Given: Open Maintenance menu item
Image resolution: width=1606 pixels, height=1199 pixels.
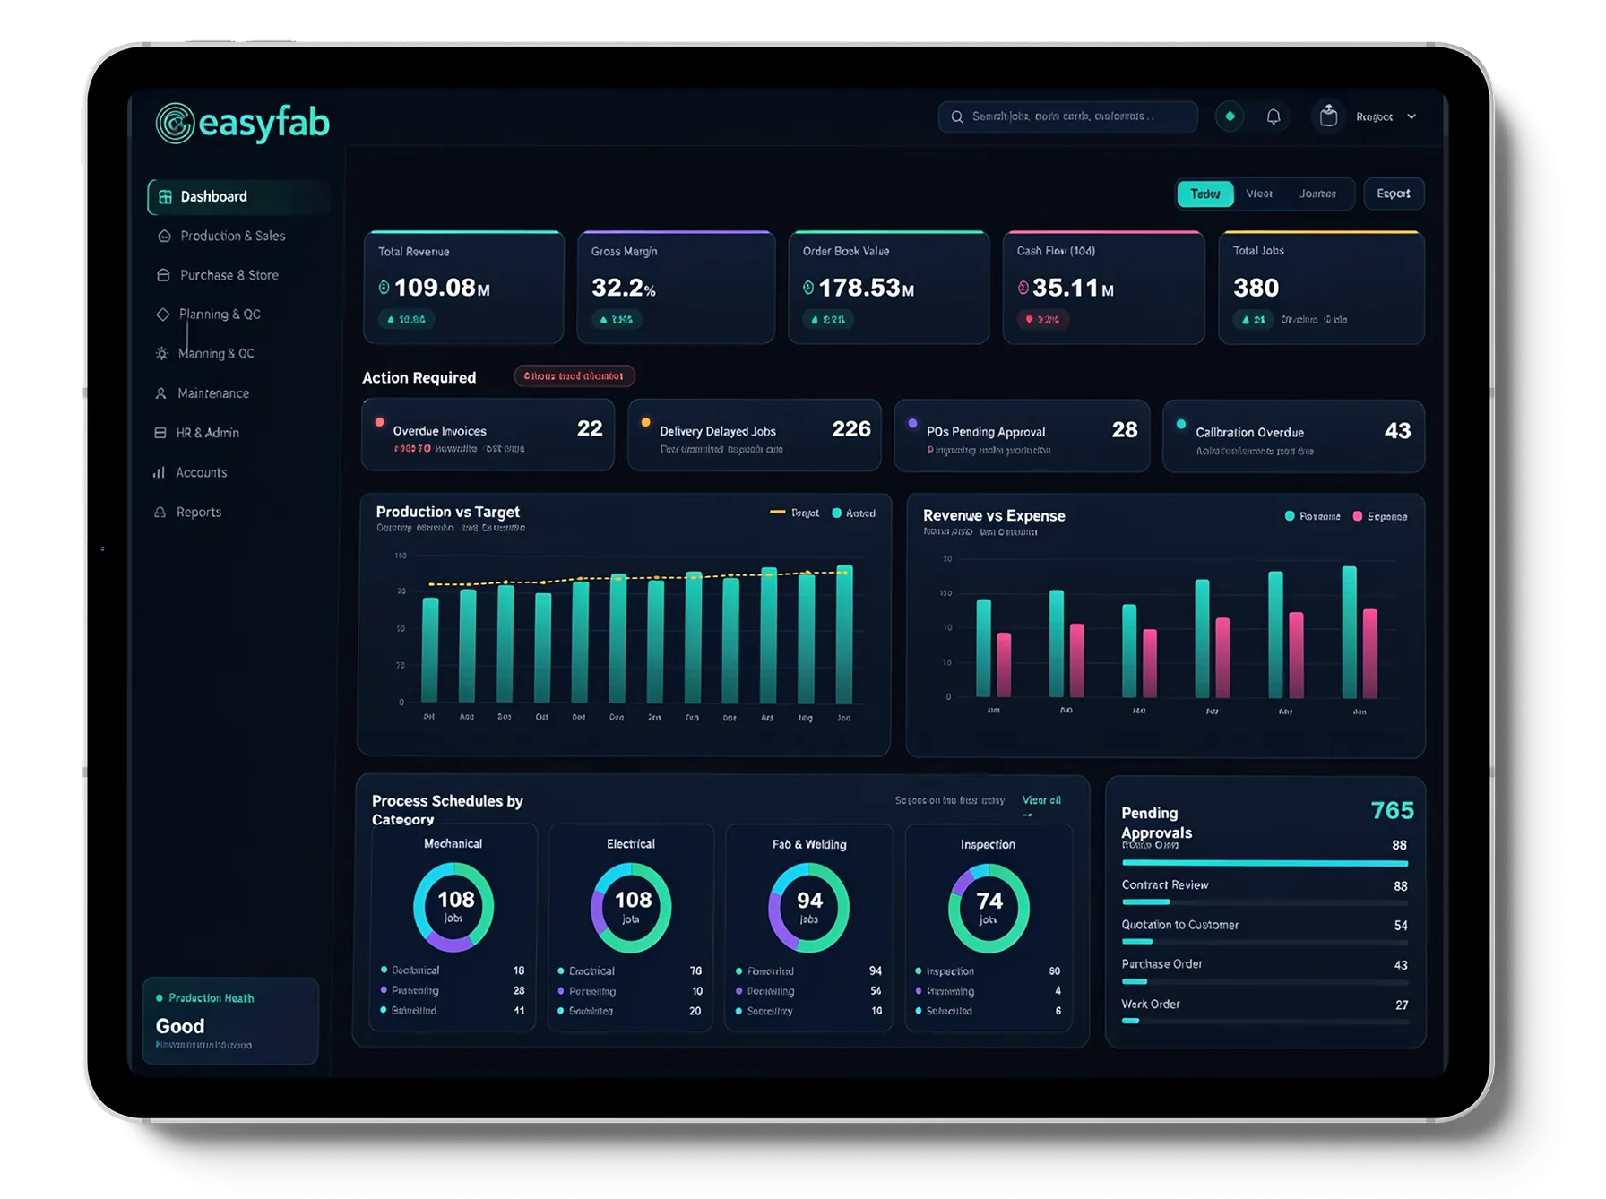Looking at the screenshot, I should 213,393.
